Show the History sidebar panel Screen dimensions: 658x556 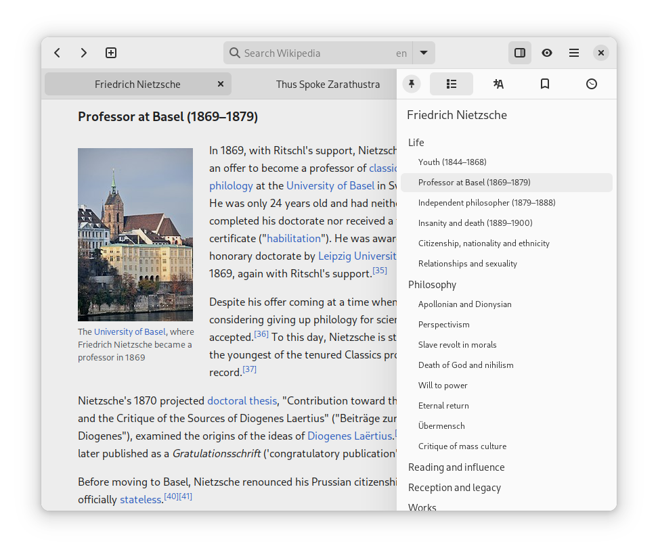[x=591, y=84]
